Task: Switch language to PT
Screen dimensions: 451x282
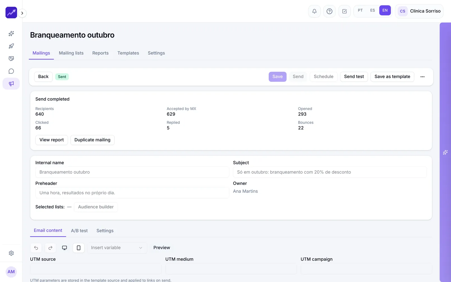Action: coord(360,10)
